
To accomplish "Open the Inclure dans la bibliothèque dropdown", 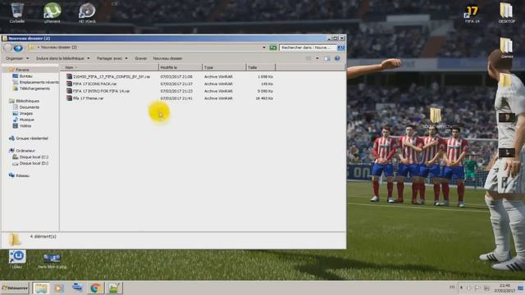I will click(x=63, y=58).
